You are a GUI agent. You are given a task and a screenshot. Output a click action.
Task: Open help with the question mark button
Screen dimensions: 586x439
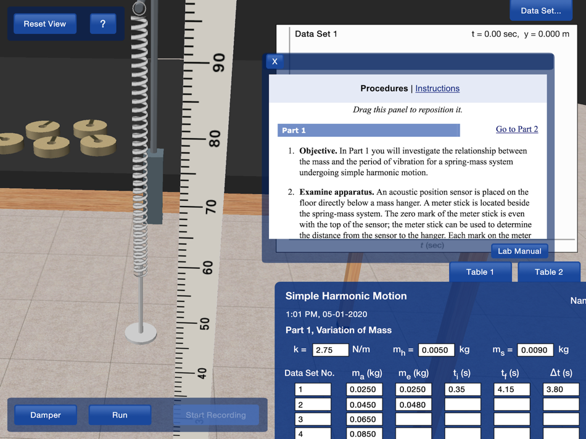(103, 24)
